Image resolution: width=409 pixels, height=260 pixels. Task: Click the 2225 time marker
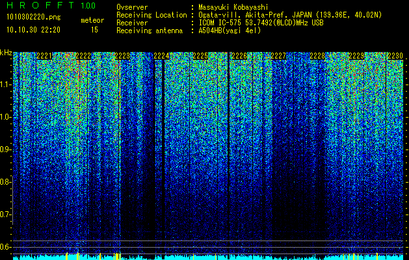[x=200, y=56]
